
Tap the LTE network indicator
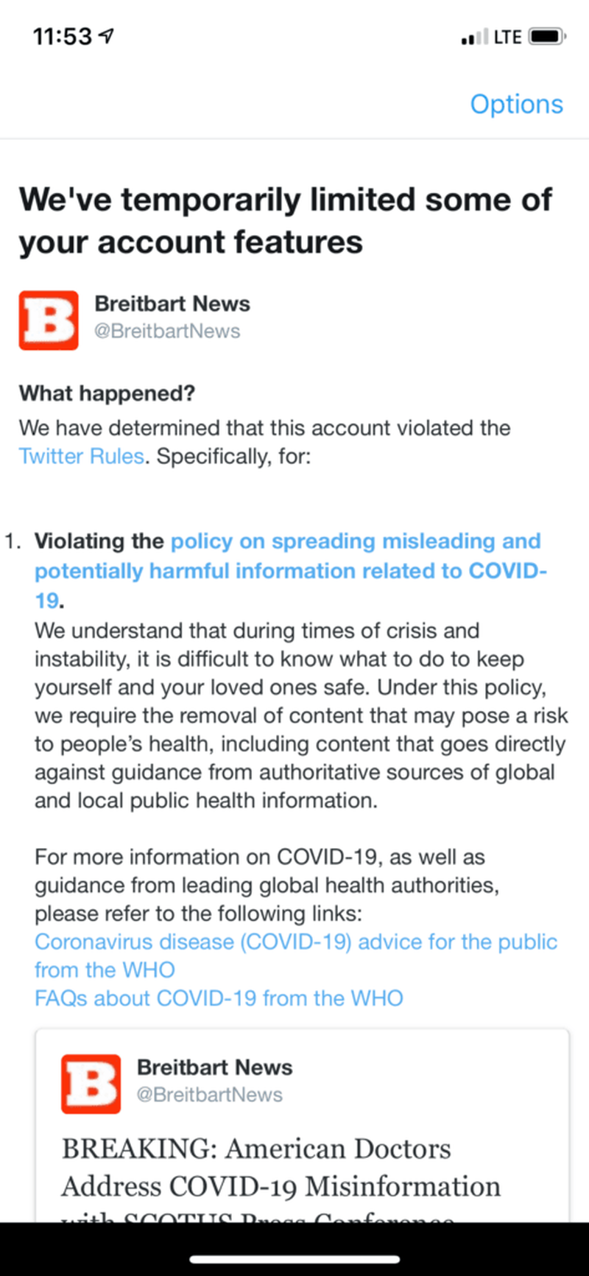(507, 37)
